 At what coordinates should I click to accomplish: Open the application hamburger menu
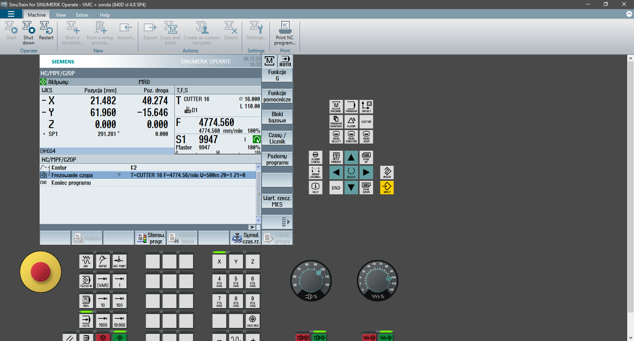11,14
